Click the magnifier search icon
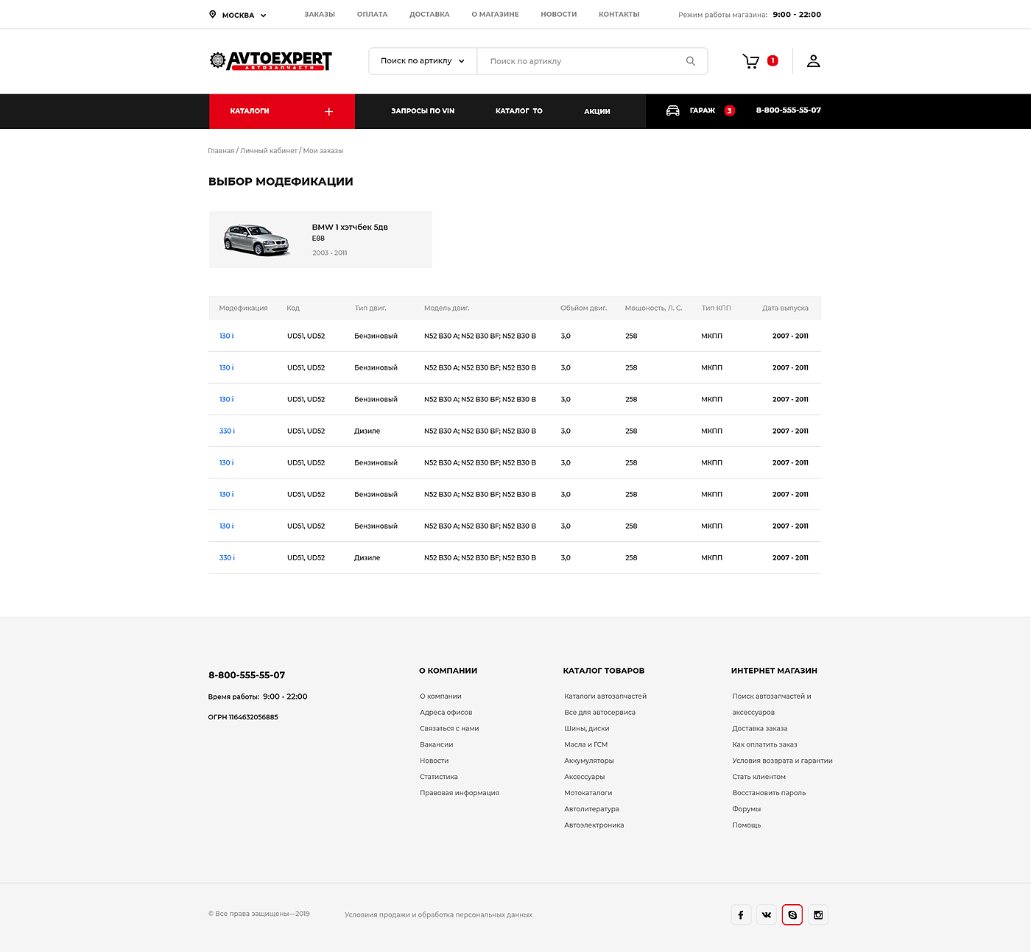 [x=691, y=61]
